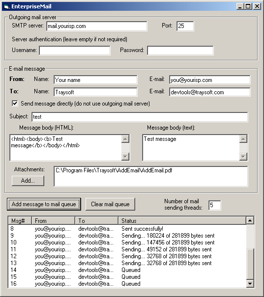Click text body scroll up arrow
This screenshot has height=297, width=264.
tap(243, 139)
